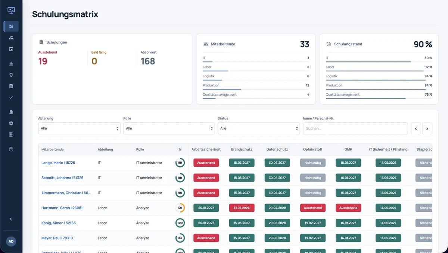Click the Absolviert count 168
The image size is (448, 253).
(x=148, y=61)
